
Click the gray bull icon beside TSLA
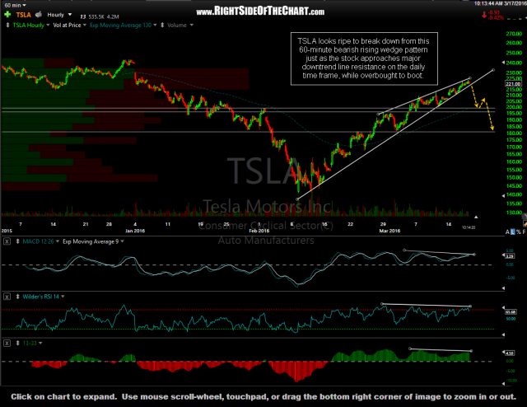(x=39, y=14)
